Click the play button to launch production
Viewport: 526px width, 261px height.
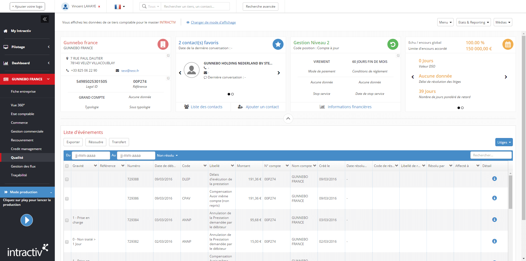click(27, 220)
